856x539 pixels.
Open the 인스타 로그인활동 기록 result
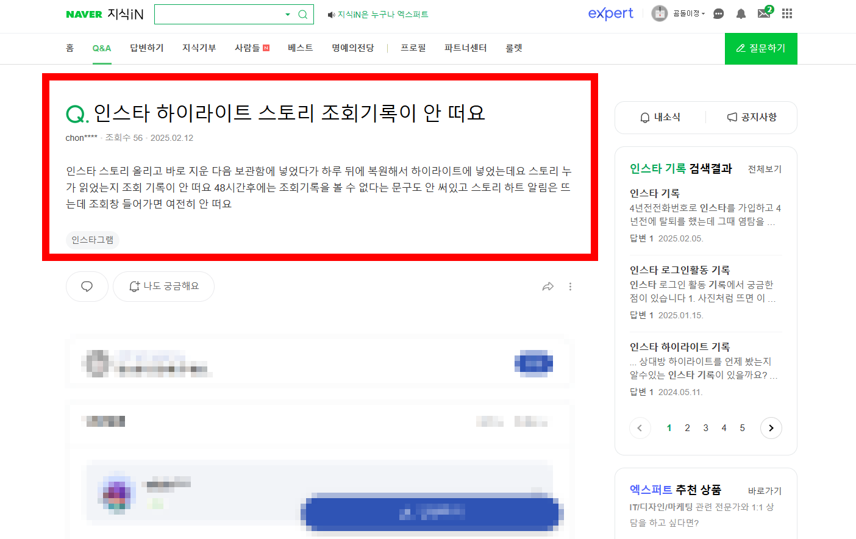tap(680, 270)
